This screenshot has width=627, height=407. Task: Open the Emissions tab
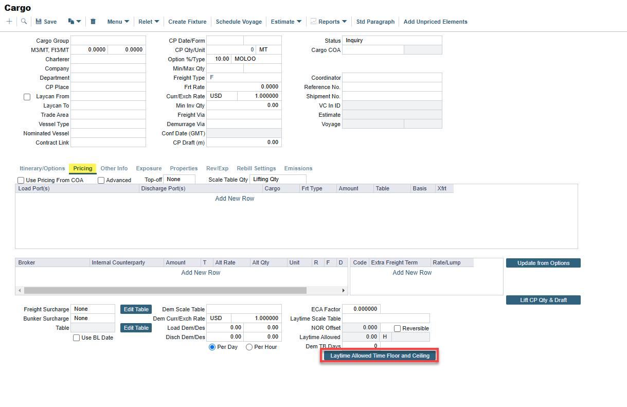(x=298, y=168)
